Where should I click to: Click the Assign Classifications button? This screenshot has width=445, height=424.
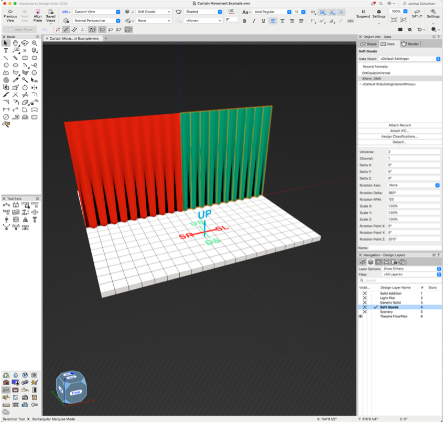pyautogui.click(x=399, y=136)
